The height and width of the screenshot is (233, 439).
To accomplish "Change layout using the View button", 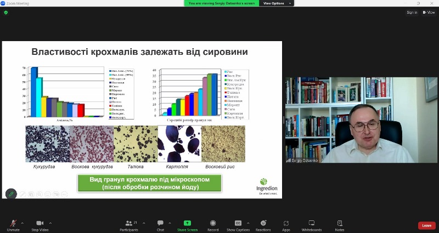I will pyautogui.click(x=429, y=12).
